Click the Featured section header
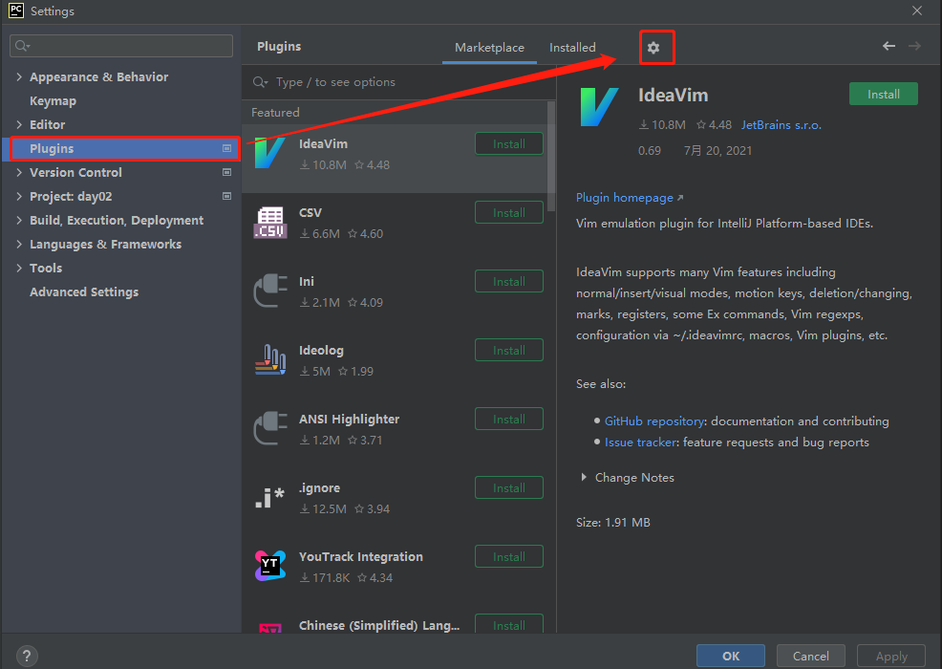The width and height of the screenshot is (942, 669). [x=275, y=113]
